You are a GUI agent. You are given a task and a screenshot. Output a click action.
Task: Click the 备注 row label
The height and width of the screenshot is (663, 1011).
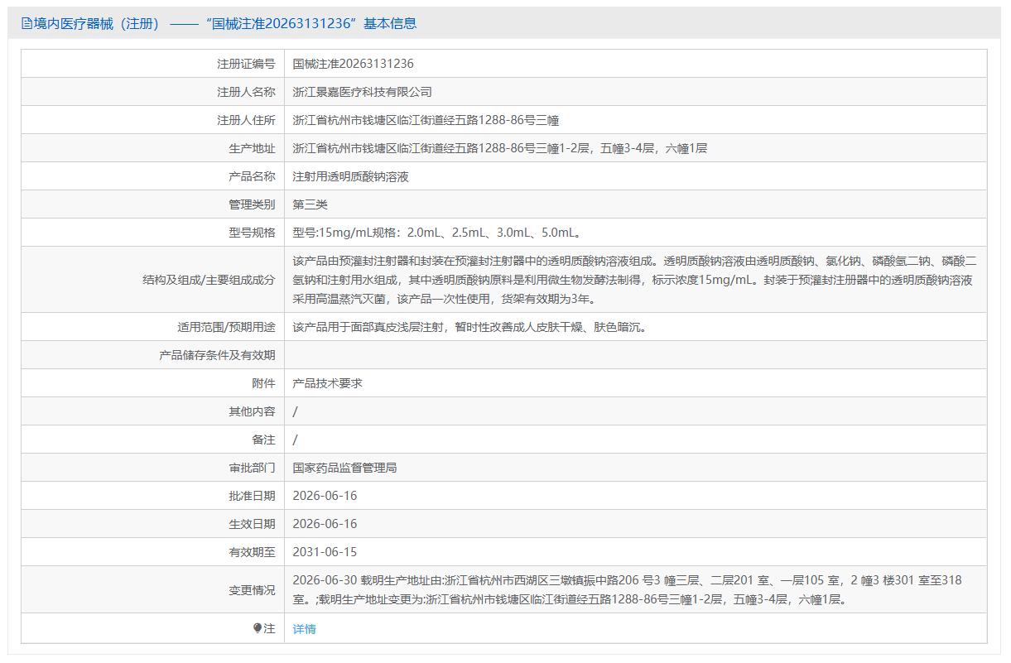(x=263, y=440)
